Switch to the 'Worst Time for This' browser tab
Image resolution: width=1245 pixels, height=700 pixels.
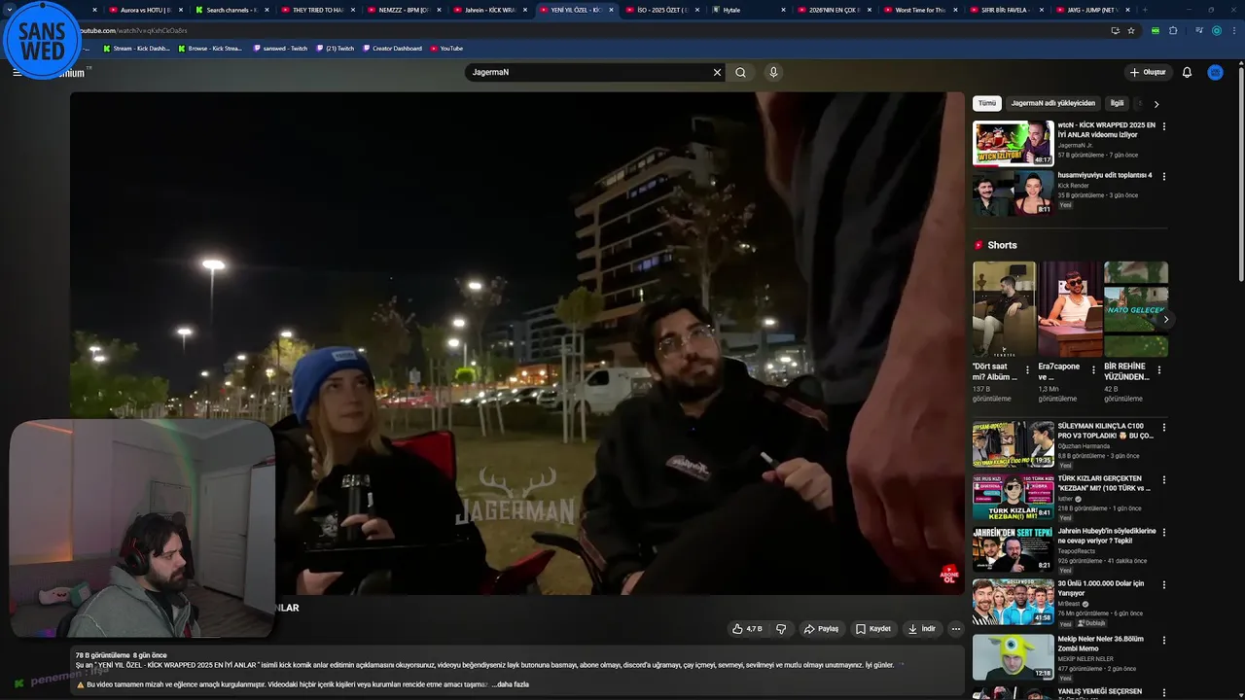coord(918,10)
